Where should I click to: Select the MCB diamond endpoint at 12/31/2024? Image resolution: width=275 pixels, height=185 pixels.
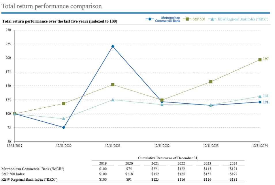tap(260, 102)
